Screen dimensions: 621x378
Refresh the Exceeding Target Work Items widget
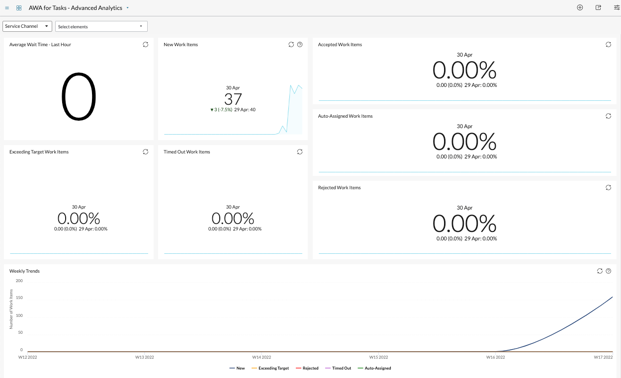[146, 151]
